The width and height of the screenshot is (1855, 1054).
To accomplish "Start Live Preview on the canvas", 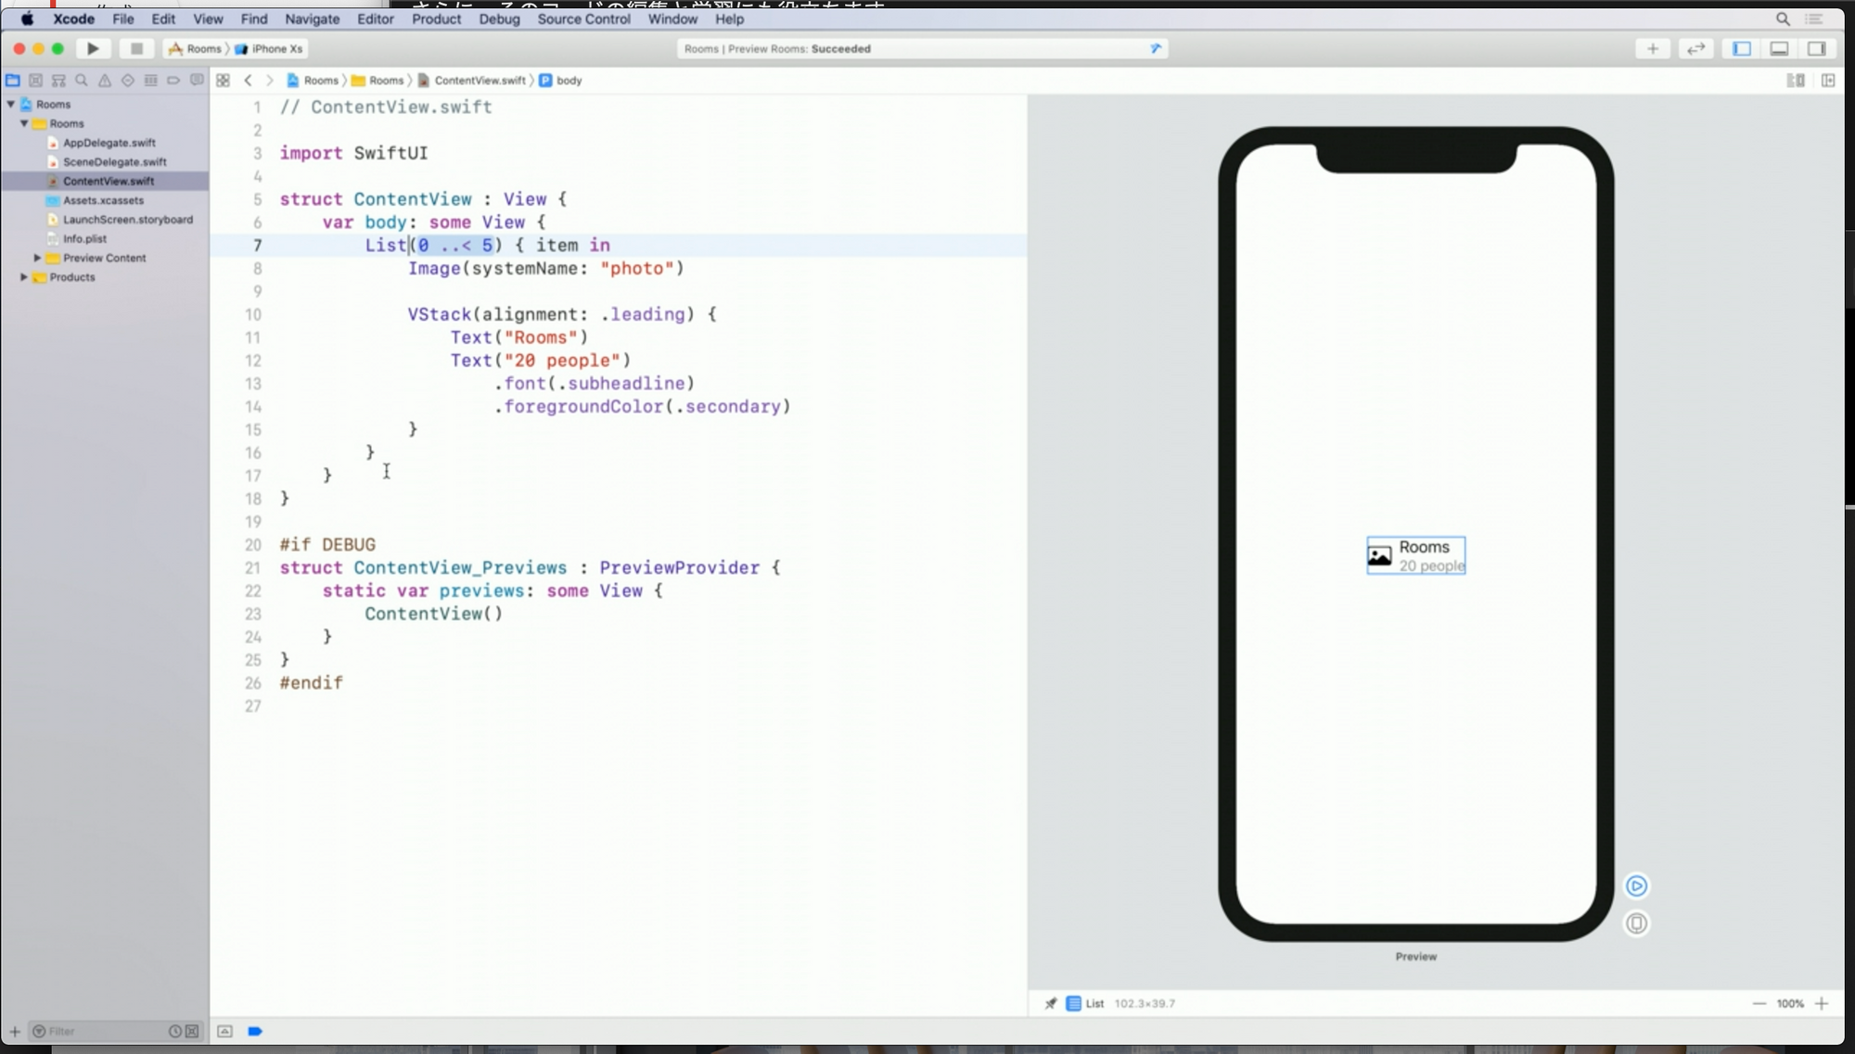I will tap(1636, 886).
